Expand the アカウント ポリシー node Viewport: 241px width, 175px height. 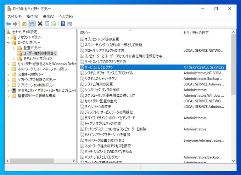(x=8, y=37)
